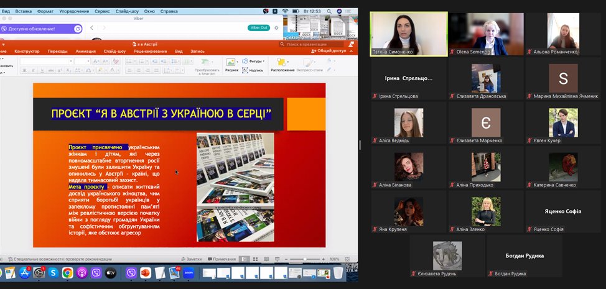
Task: Open Podcasts in Dock
Action: click(82, 273)
